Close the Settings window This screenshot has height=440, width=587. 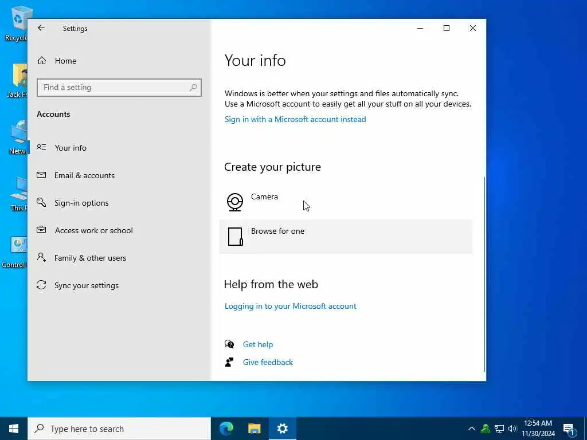(x=472, y=28)
